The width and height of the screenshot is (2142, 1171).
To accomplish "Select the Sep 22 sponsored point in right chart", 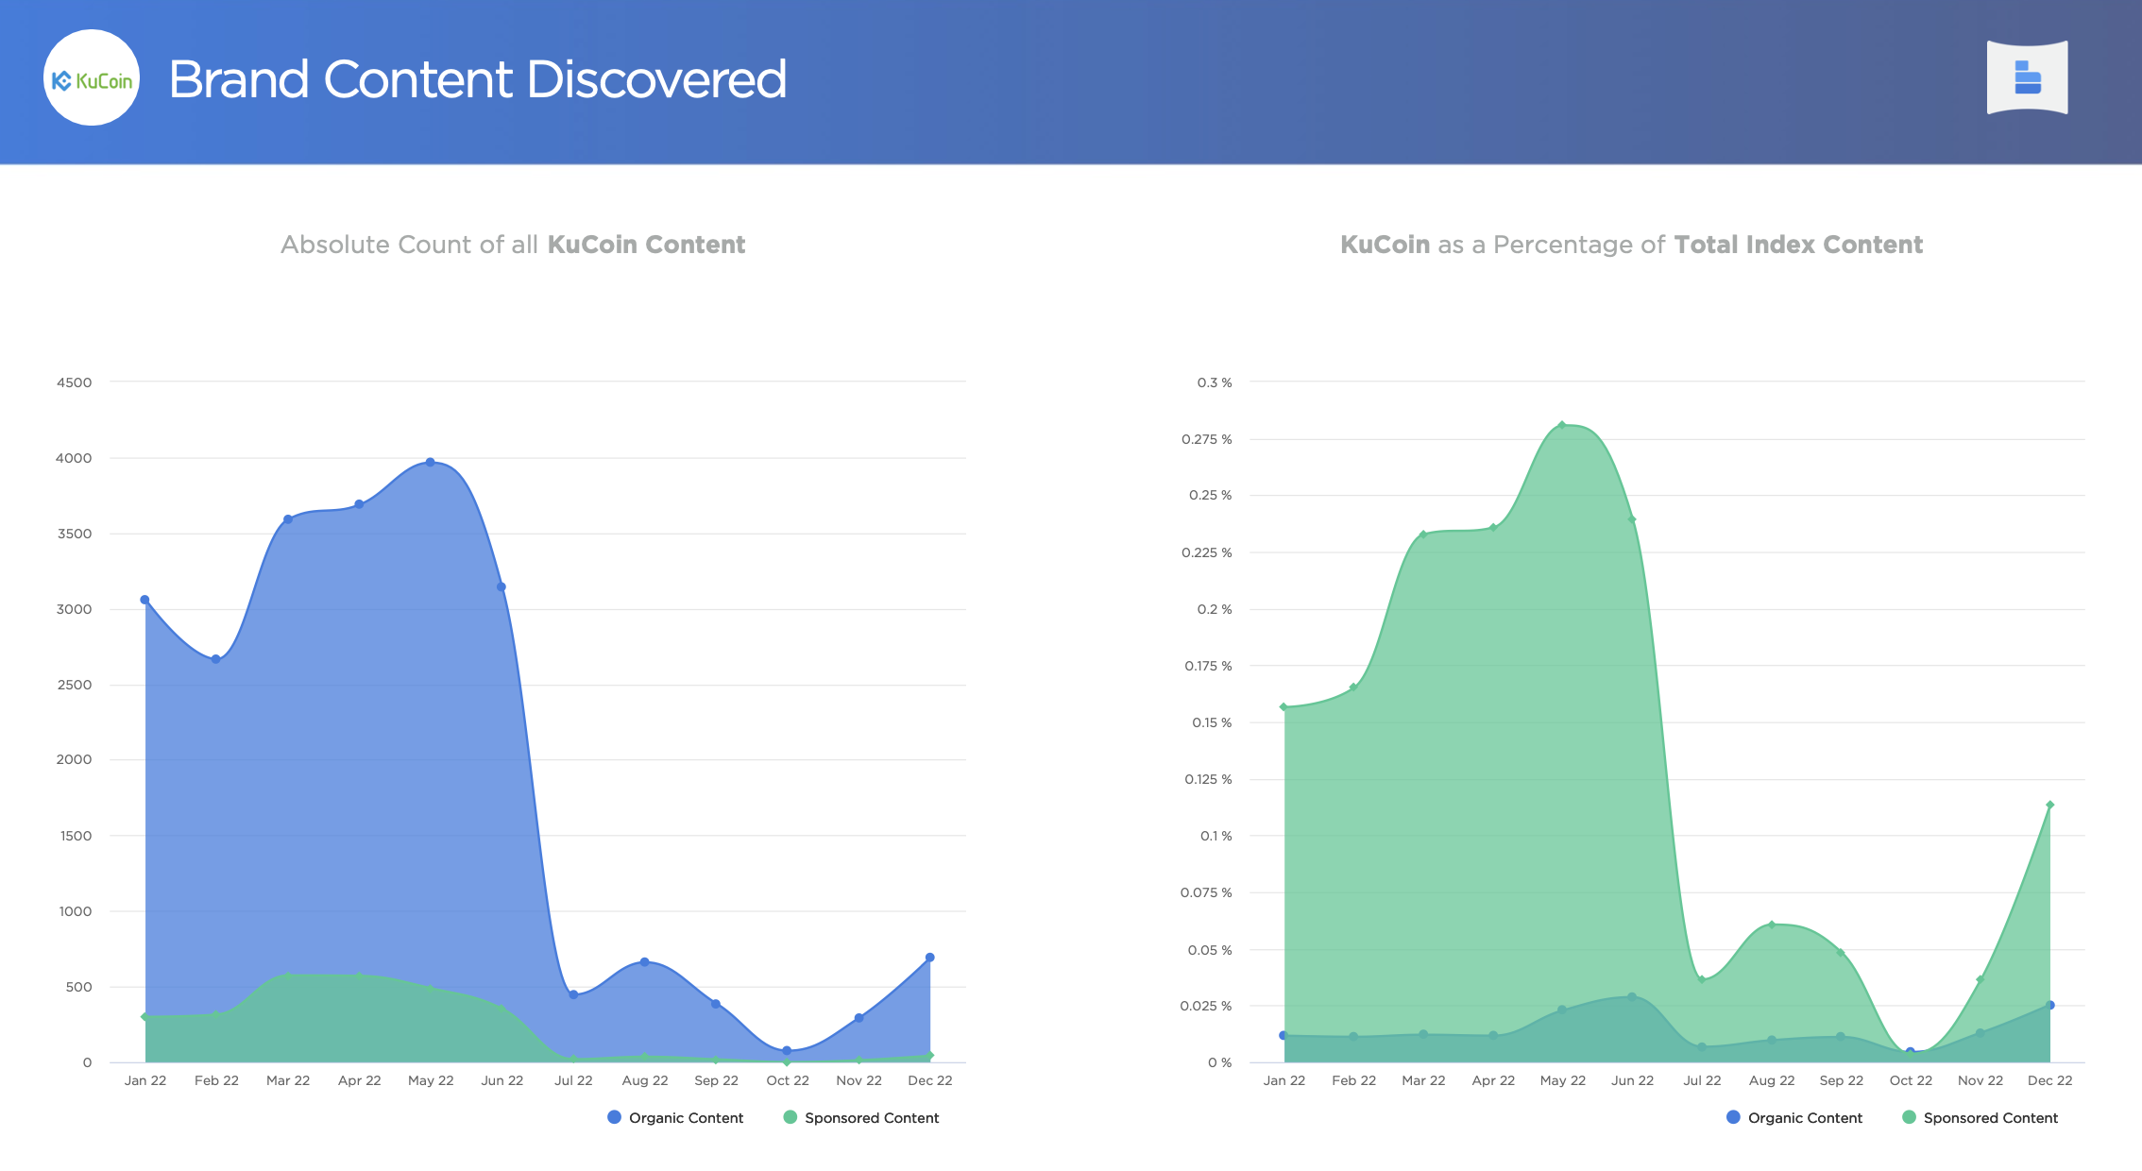I will click(1841, 953).
